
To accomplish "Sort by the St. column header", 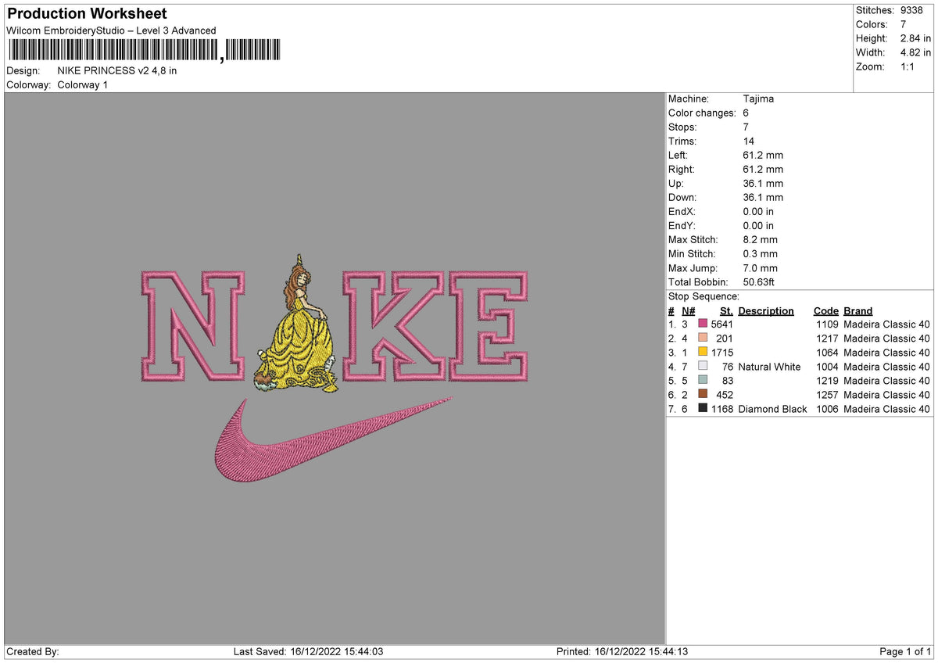I will pos(725,310).
